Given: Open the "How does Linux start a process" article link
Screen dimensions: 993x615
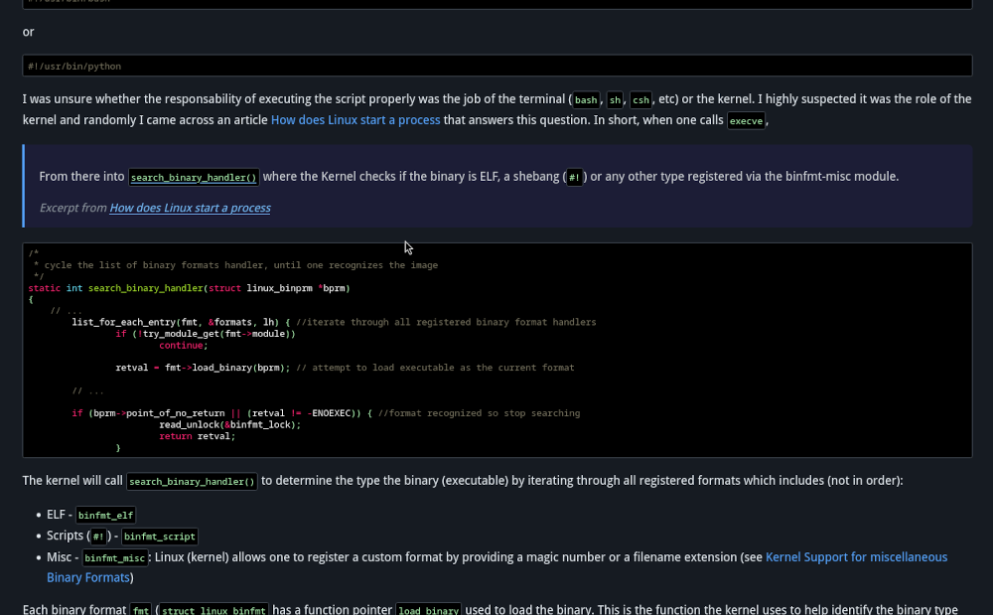Looking at the screenshot, I should (355, 119).
